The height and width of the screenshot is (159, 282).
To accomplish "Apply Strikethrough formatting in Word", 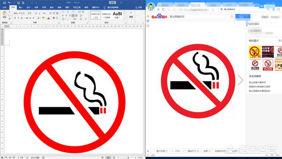I will click(27, 18).
